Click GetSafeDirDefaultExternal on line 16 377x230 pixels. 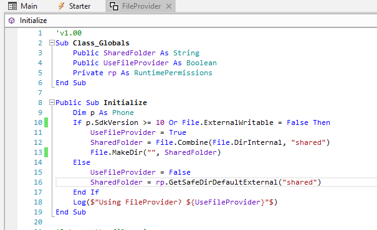click(x=223, y=182)
